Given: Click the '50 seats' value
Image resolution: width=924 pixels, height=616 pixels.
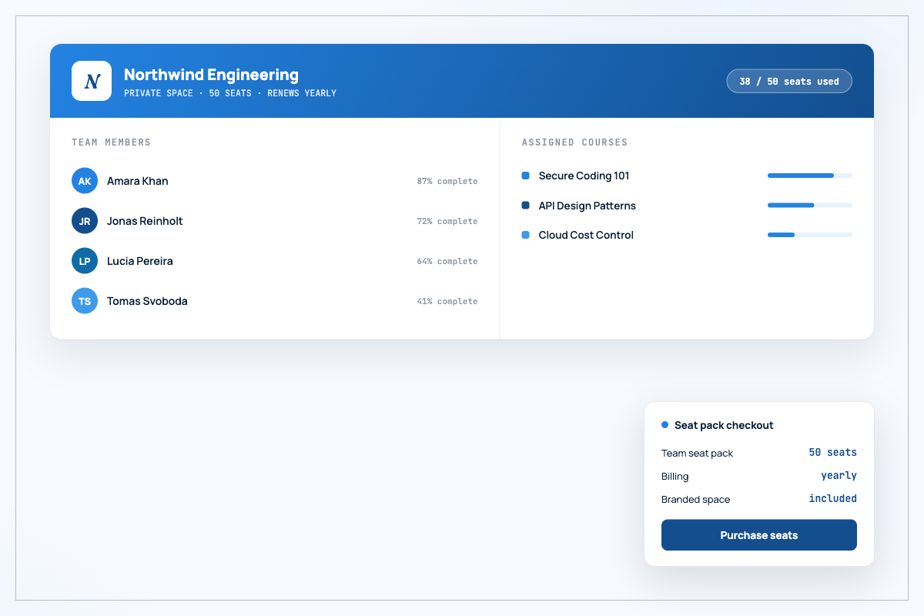Looking at the screenshot, I should (832, 453).
